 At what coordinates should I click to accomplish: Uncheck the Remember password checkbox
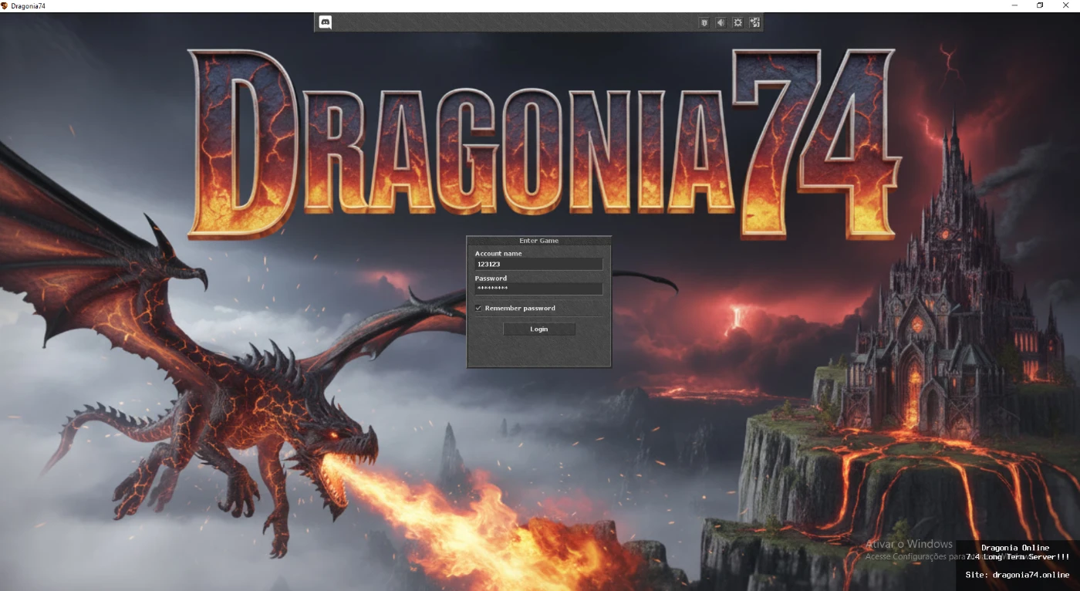(x=478, y=308)
